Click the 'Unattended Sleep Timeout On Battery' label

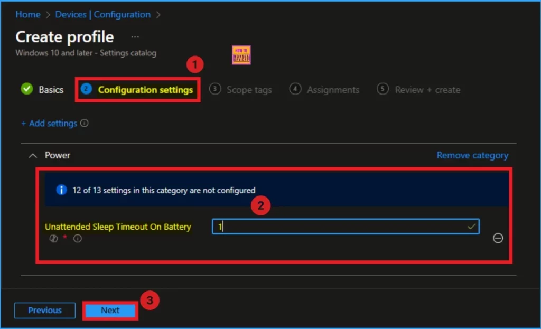(x=118, y=227)
